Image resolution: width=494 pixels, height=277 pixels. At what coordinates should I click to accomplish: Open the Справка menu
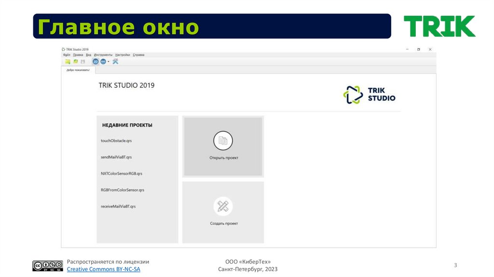click(138, 55)
